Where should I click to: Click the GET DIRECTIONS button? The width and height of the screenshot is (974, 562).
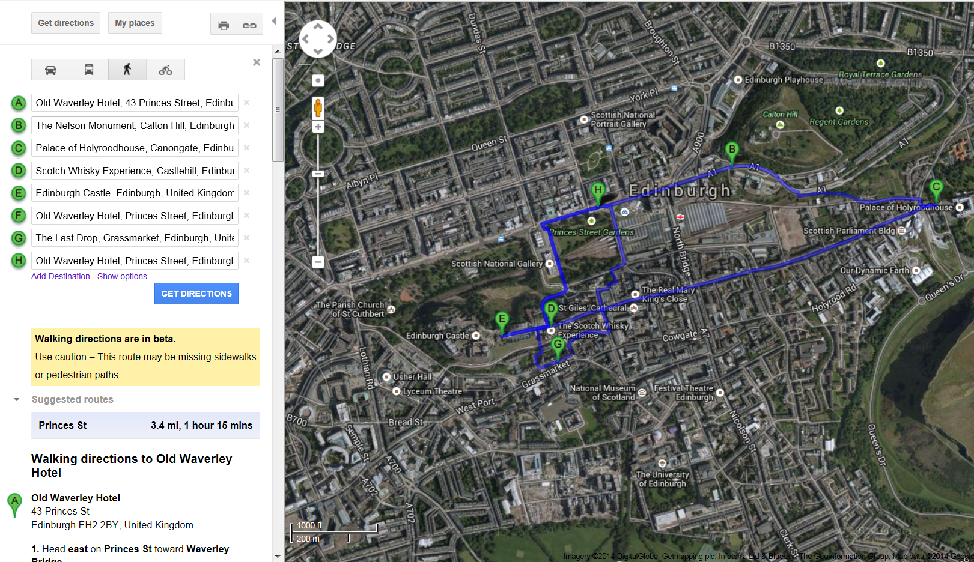[196, 294]
